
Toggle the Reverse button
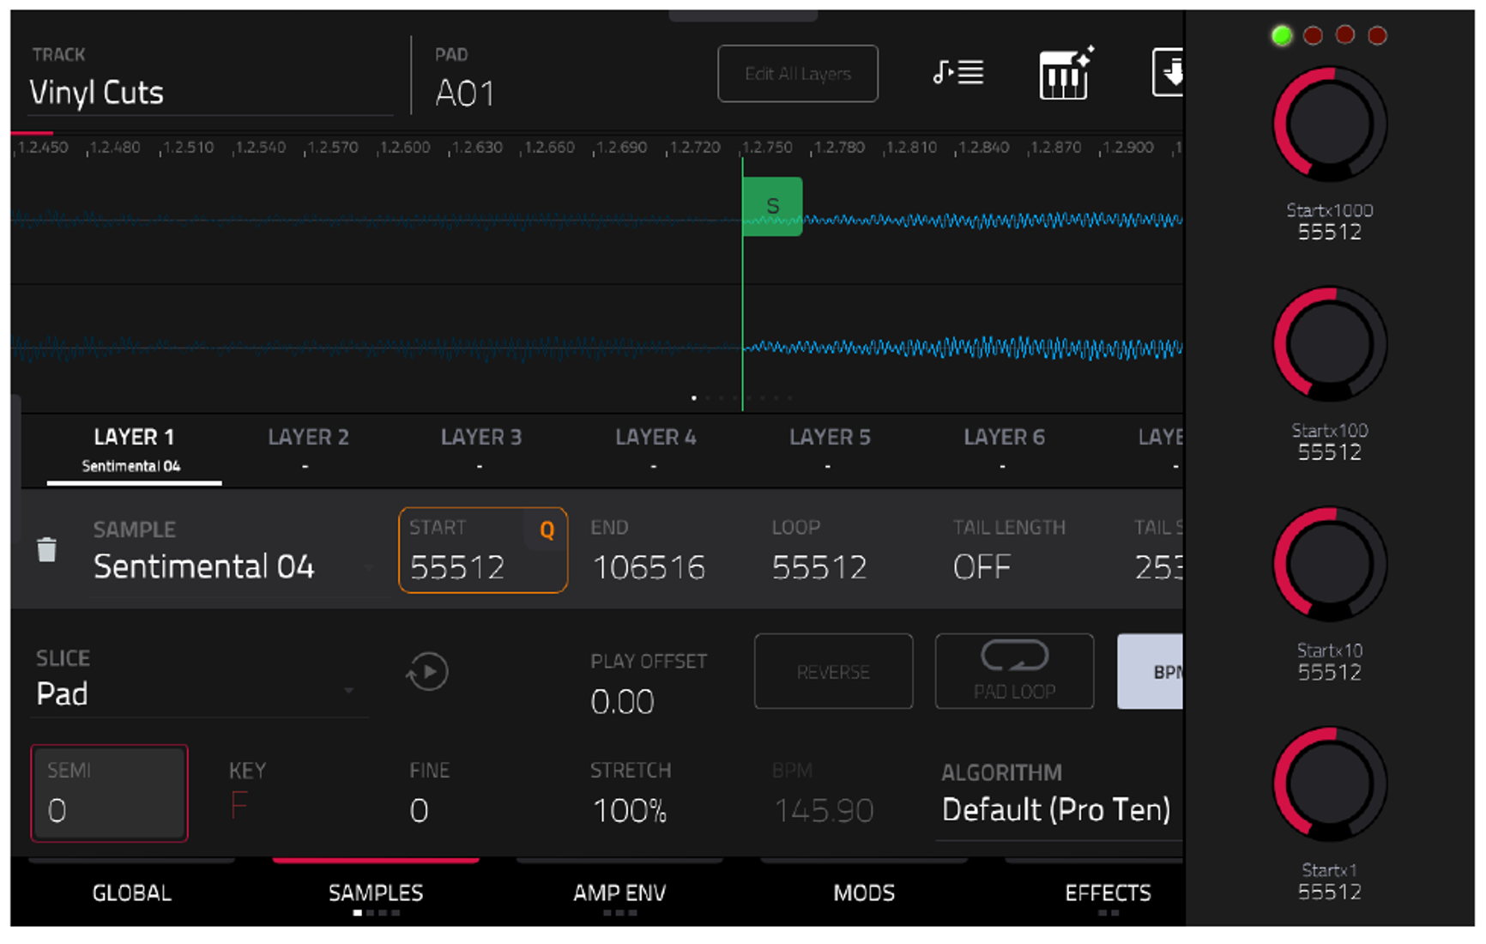pos(833,672)
